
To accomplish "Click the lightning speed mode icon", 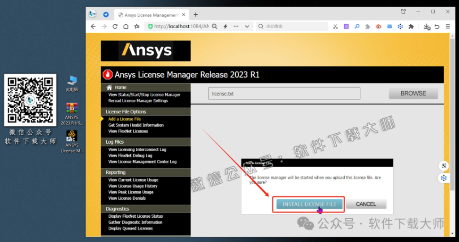I will pyautogui.click(x=225, y=26).
